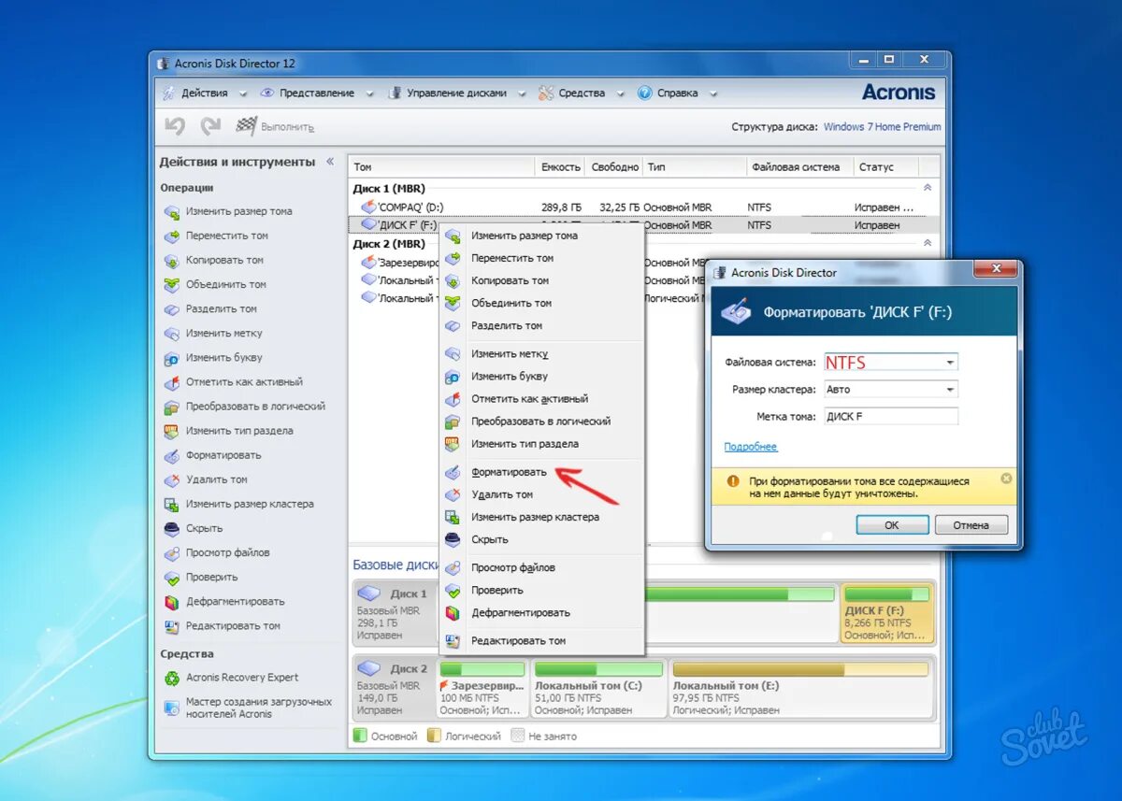The width and height of the screenshot is (1122, 801).
Task: Click Acronis Recovery Expert icon
Action: (172, 678)
